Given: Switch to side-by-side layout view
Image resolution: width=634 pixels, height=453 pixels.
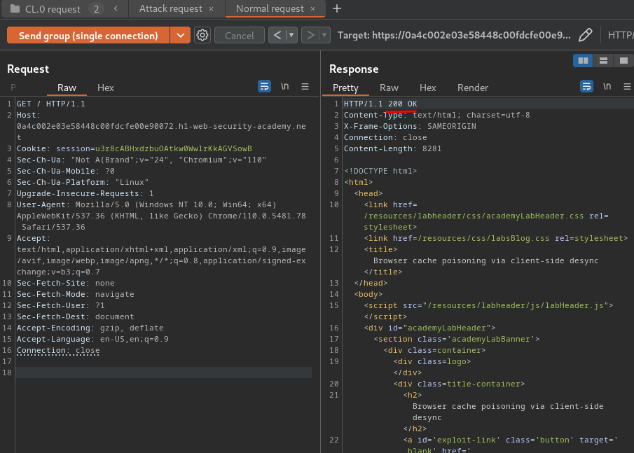Looking at the screenshot, I should (583, 61).
